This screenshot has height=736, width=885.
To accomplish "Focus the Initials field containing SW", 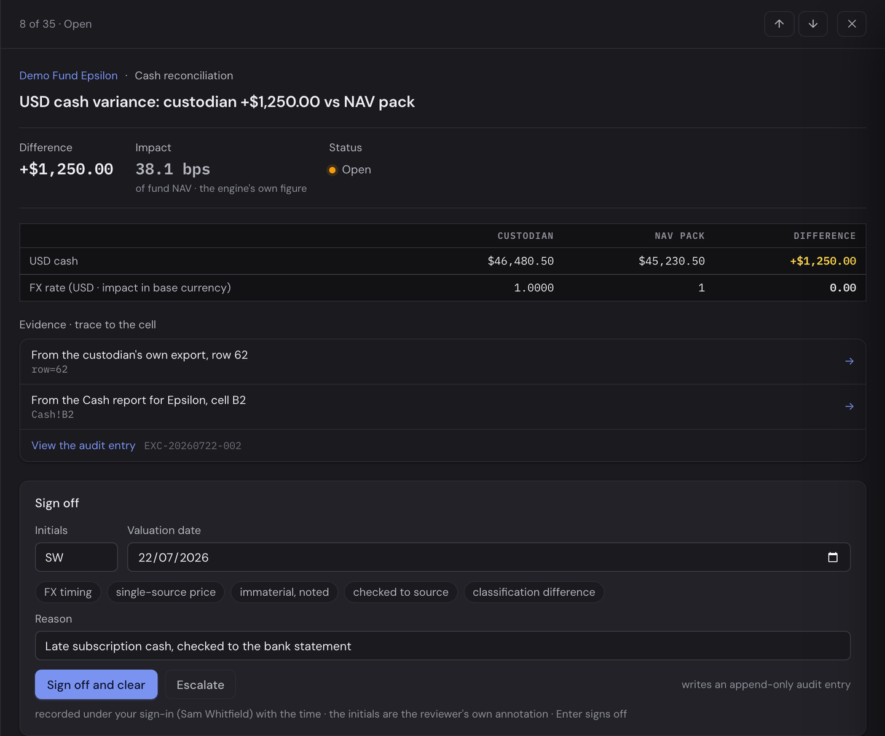I will tap(76, 557).
